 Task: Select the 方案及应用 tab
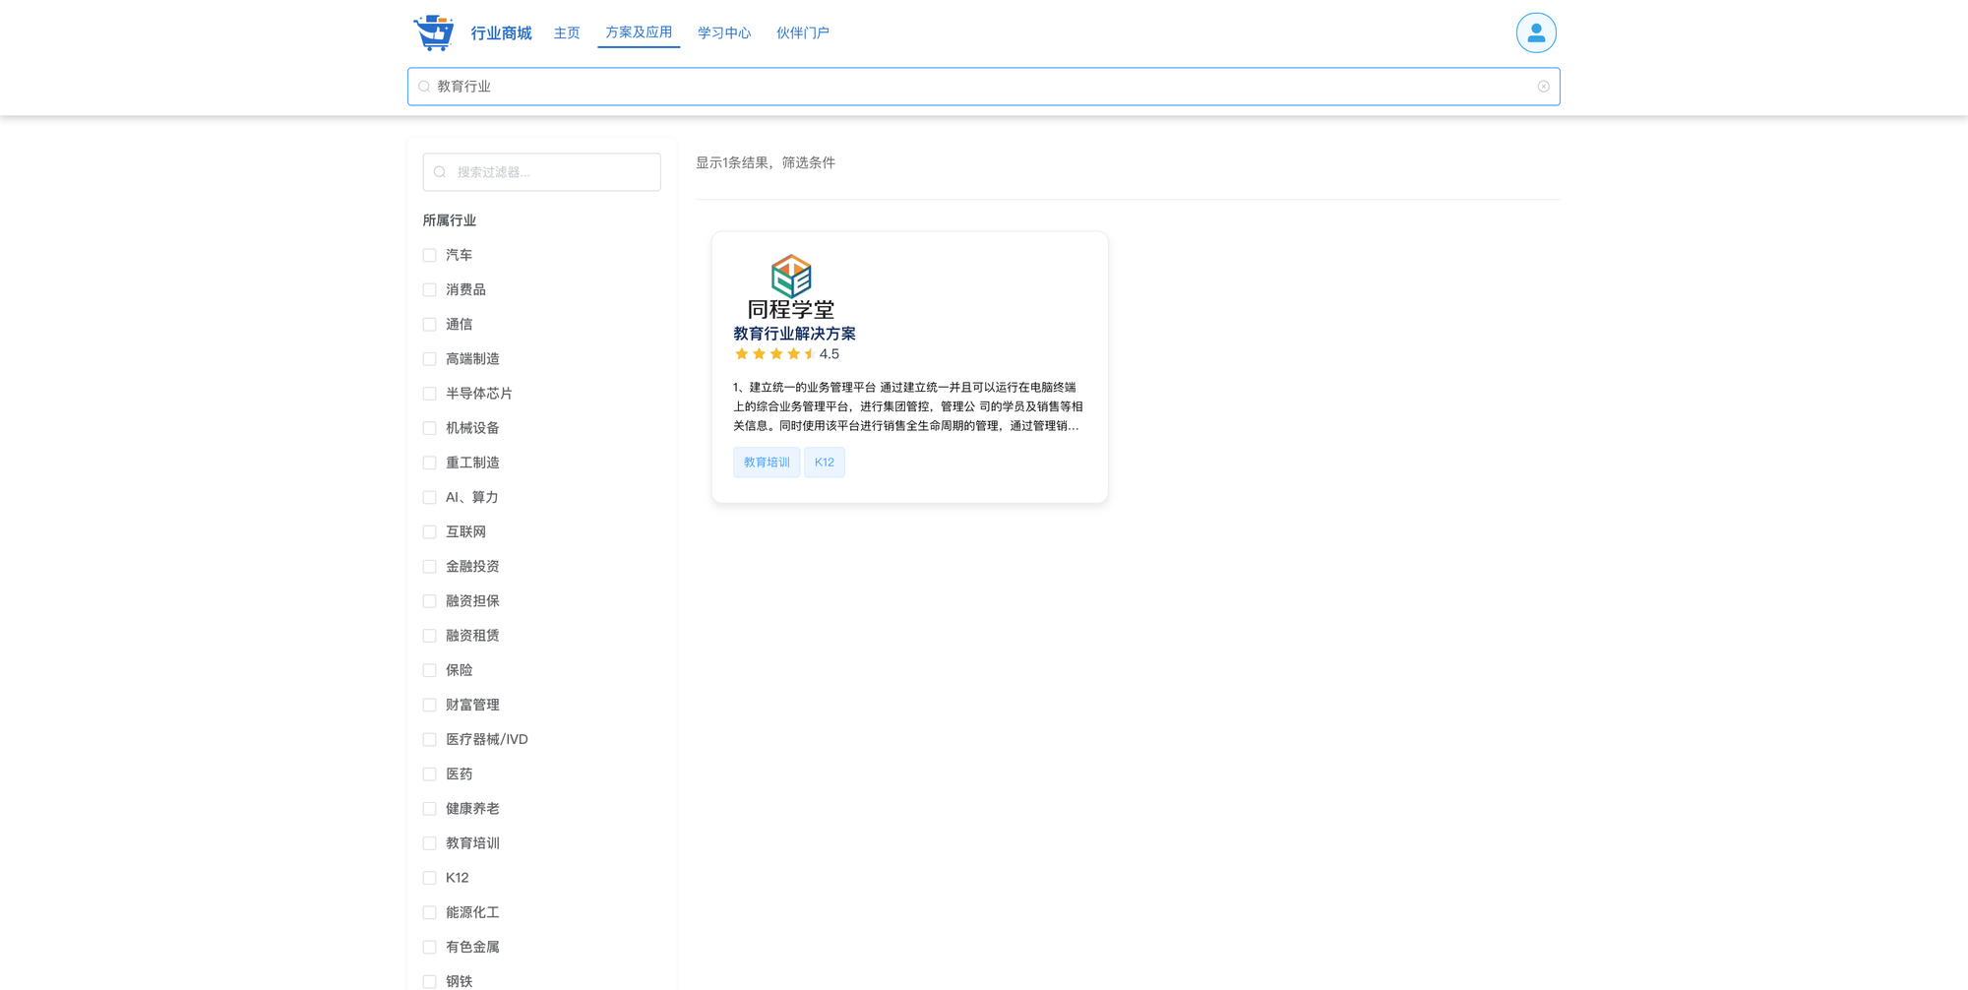(x=639, y=32)
